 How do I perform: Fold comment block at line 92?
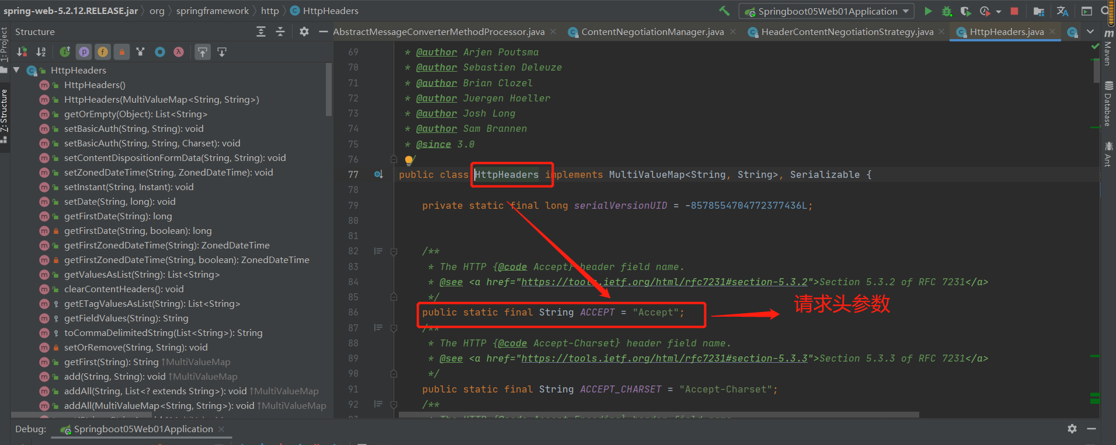tap(394, 404)
